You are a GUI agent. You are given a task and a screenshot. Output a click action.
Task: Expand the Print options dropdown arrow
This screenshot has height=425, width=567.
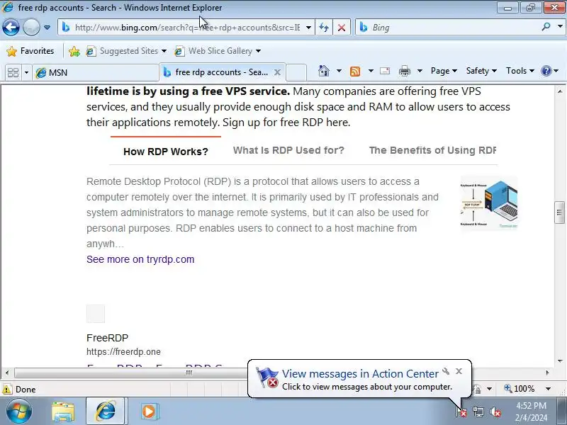(420, 71)
